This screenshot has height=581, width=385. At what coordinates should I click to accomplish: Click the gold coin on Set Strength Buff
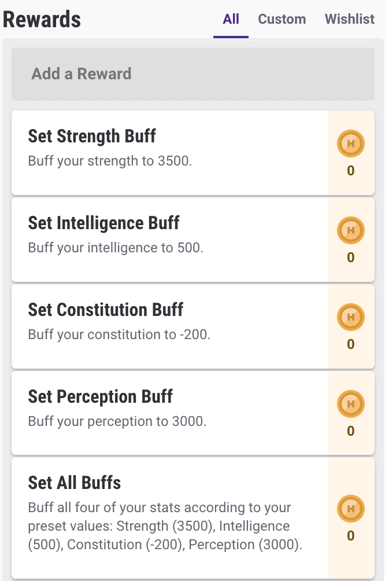[x=350, y=144]
